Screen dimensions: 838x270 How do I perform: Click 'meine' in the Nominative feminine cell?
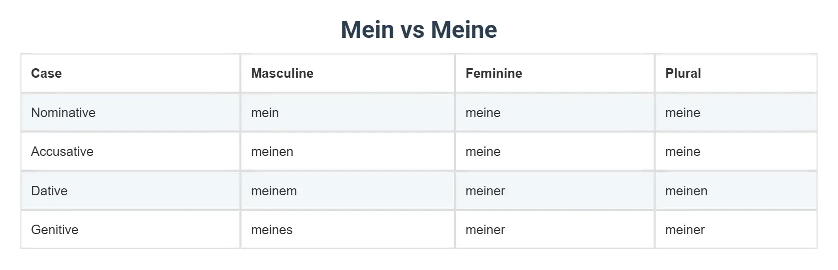(x=483, y=113)
